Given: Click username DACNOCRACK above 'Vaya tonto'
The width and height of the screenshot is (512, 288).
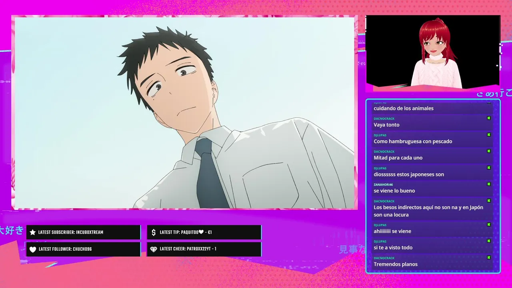Looking at the screenshot, I should pyautogui.click(x=384, y=118).
